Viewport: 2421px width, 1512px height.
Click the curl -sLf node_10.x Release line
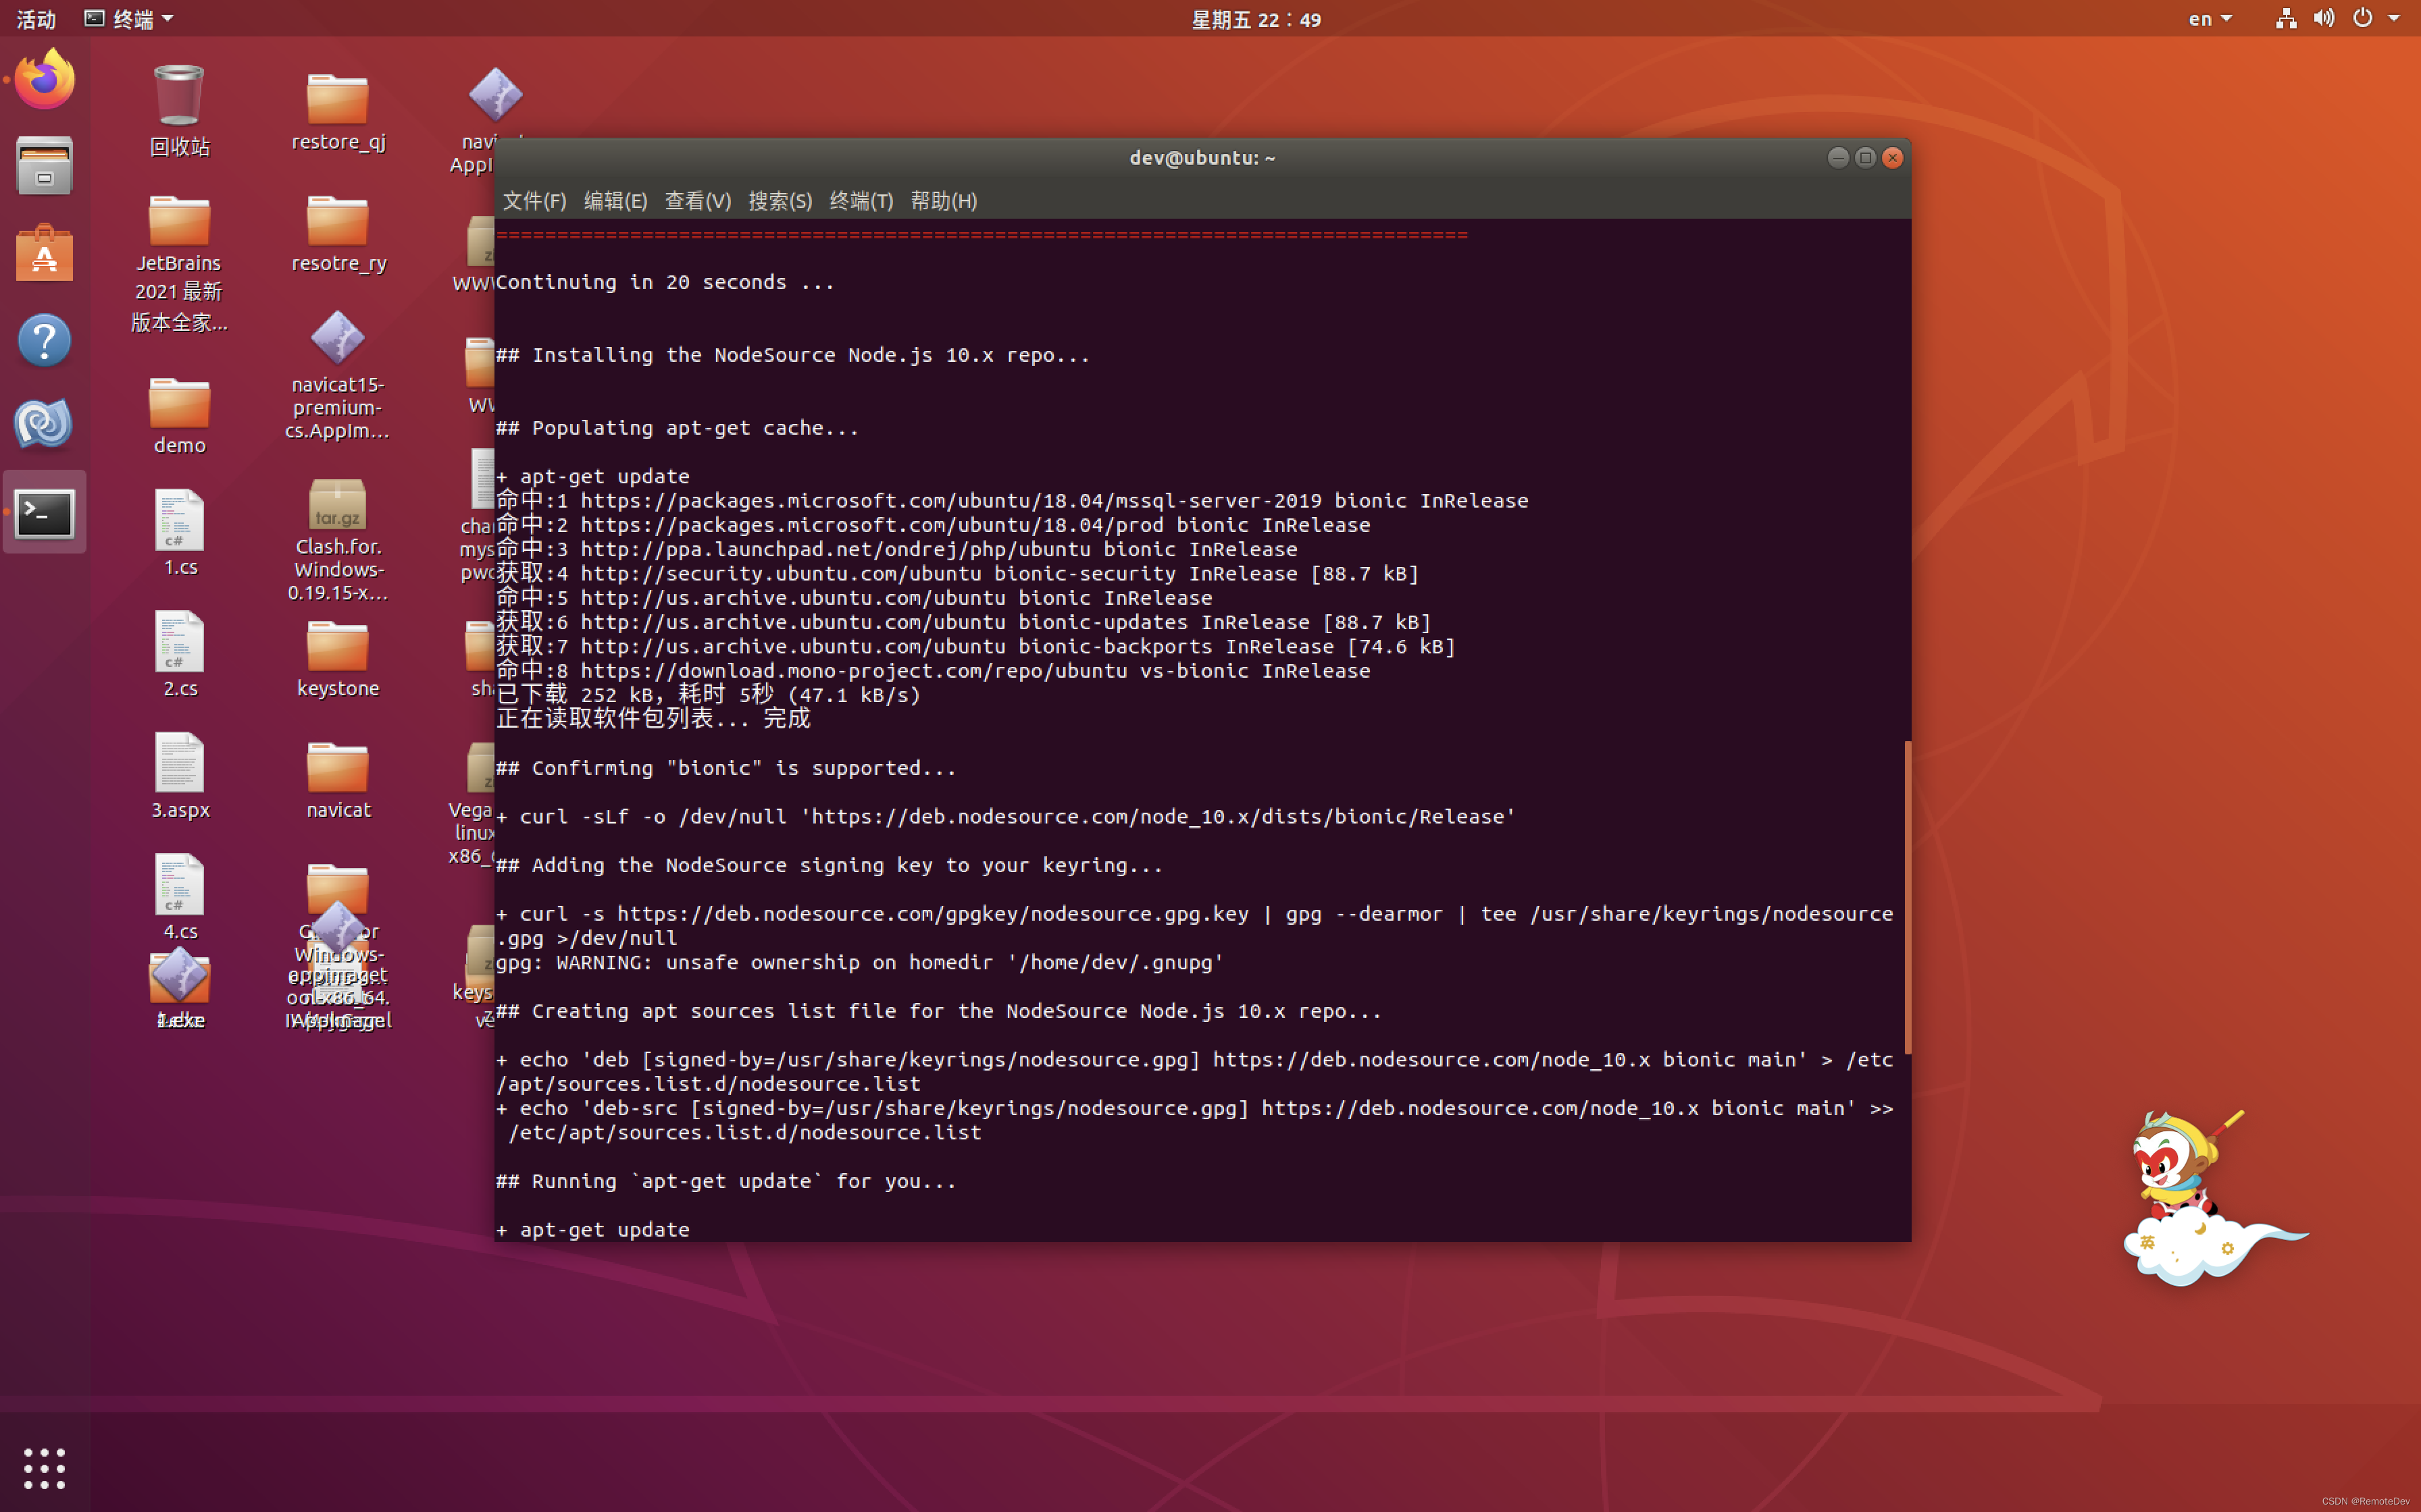pyautogui.click(x=1005, y=817)
